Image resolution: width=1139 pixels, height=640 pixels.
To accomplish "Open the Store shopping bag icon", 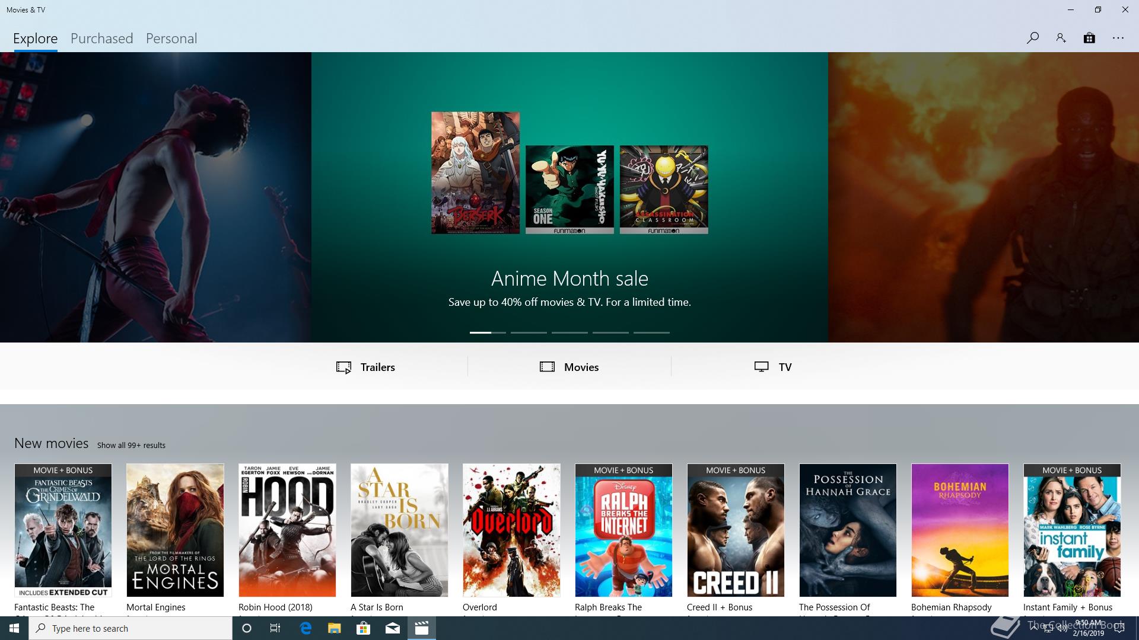I will 1089,38.
